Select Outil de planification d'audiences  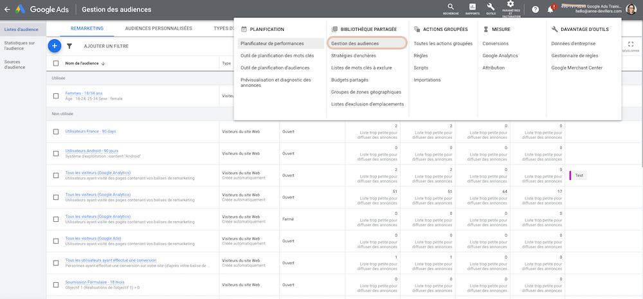click(x=275, y=68)
